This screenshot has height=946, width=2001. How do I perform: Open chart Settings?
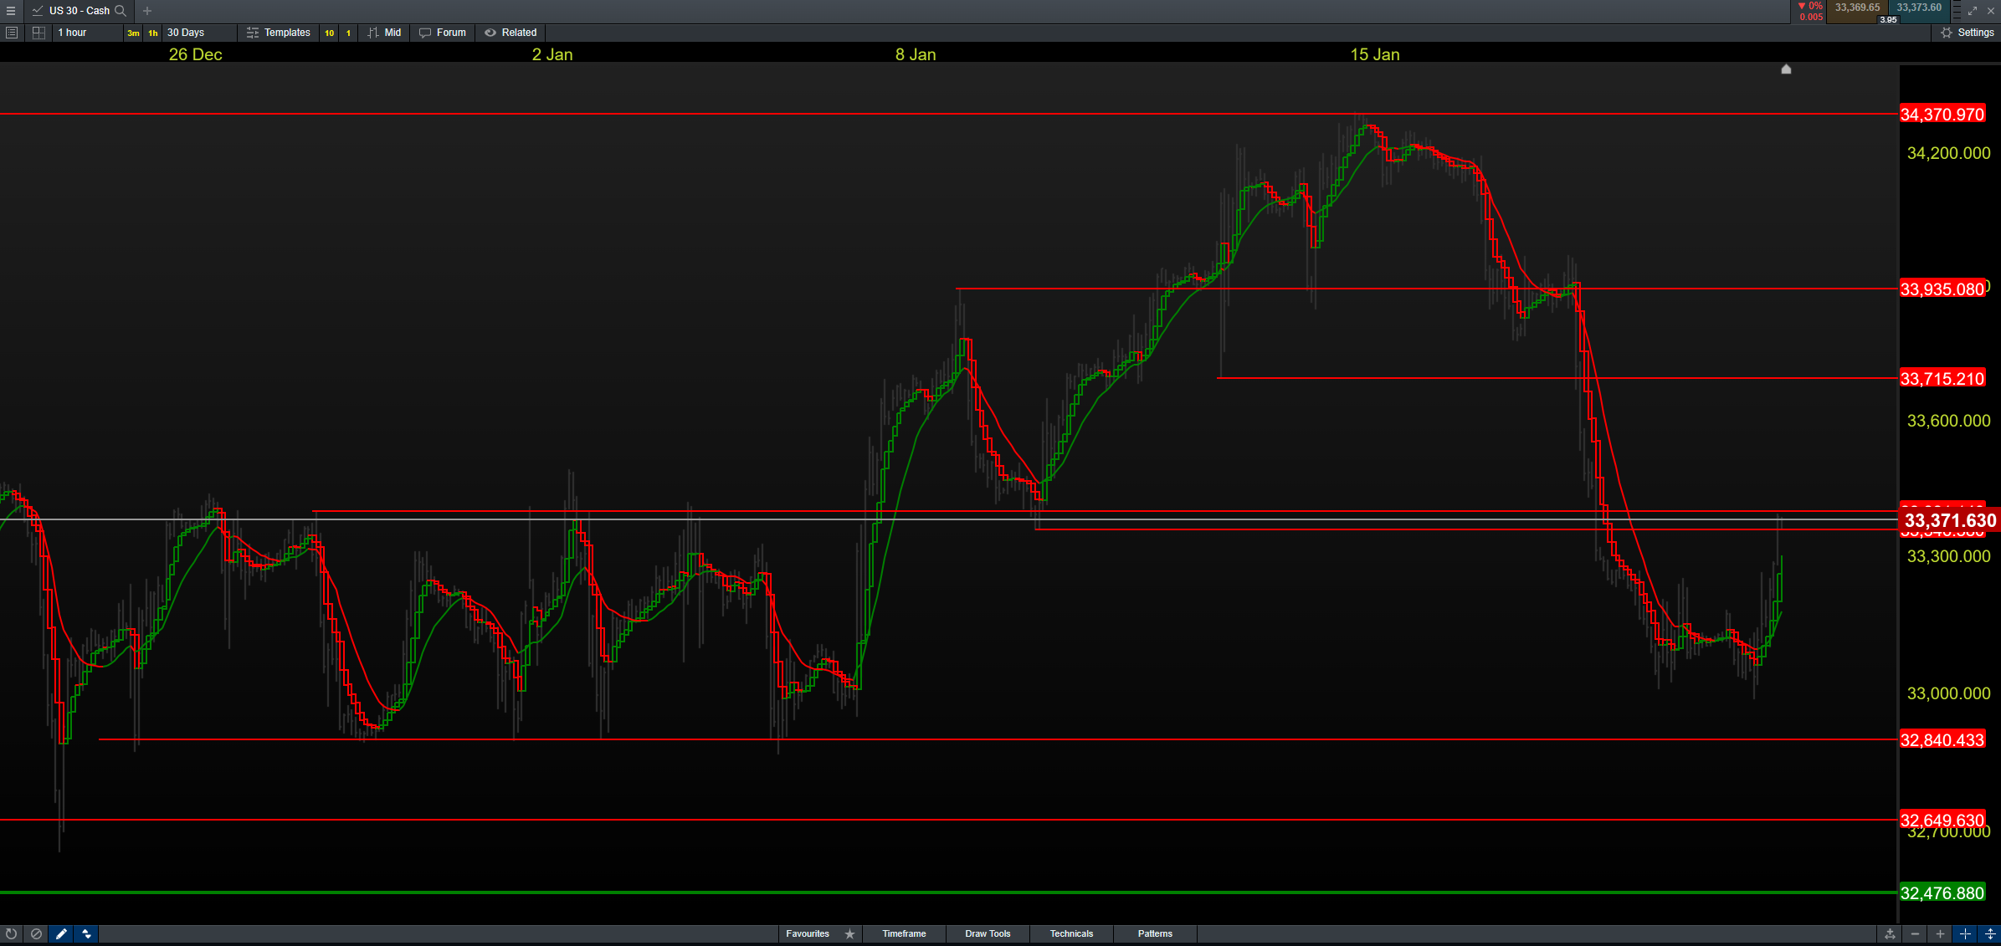1967,33
